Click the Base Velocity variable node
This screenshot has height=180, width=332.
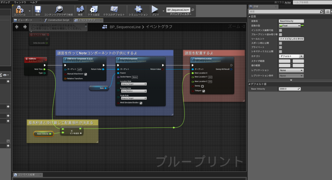[43, 134]
